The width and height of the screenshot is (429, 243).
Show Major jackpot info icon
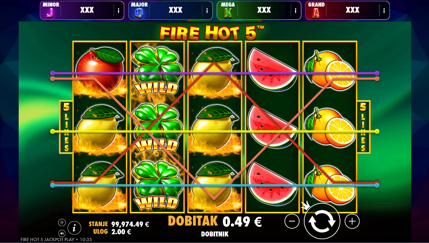point(207,11)
